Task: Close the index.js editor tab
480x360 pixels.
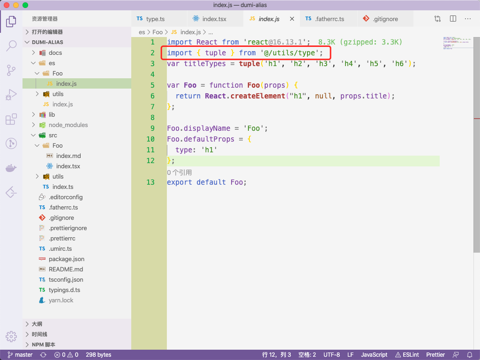Action: click(x=292, y=19)
